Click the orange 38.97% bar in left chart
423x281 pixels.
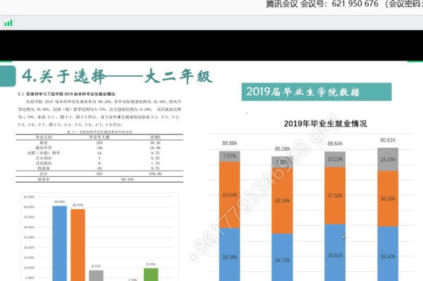pyautogui.click(x=78, y=245)
